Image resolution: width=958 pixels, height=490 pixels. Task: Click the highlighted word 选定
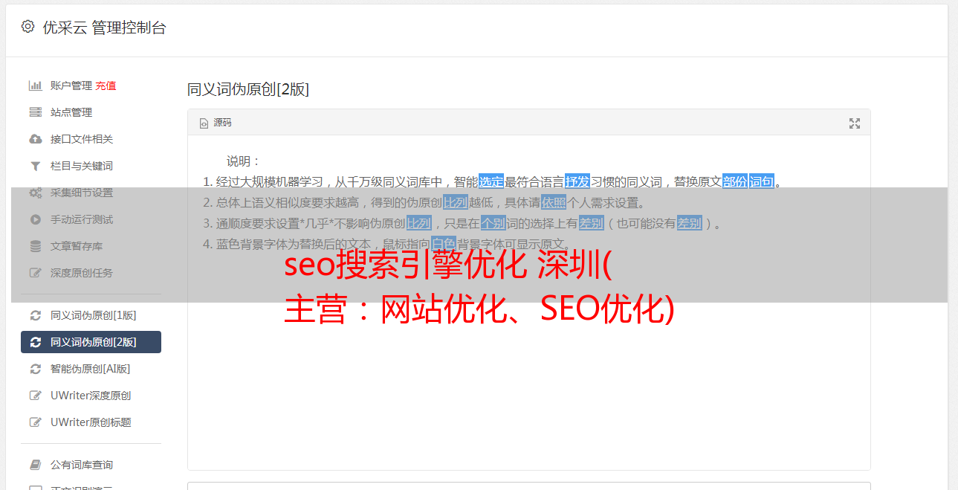coord(491,181)
